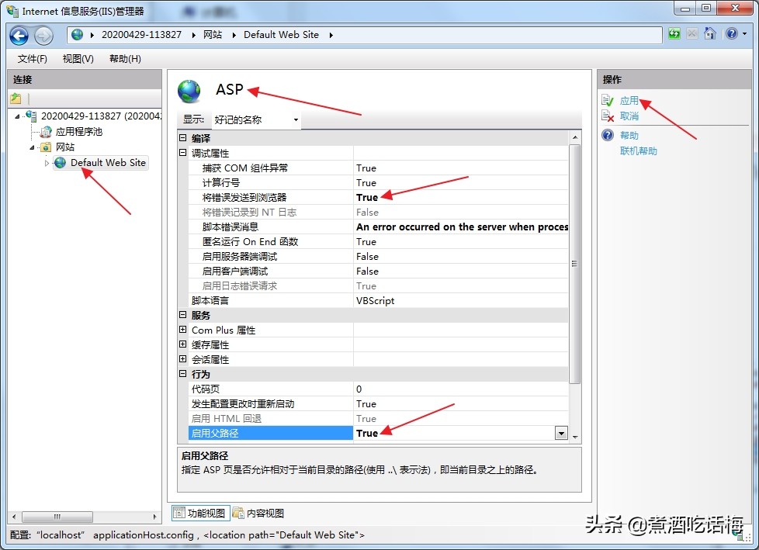Collapse the server root tree node
759x550 pixels.
click(17, 116)
